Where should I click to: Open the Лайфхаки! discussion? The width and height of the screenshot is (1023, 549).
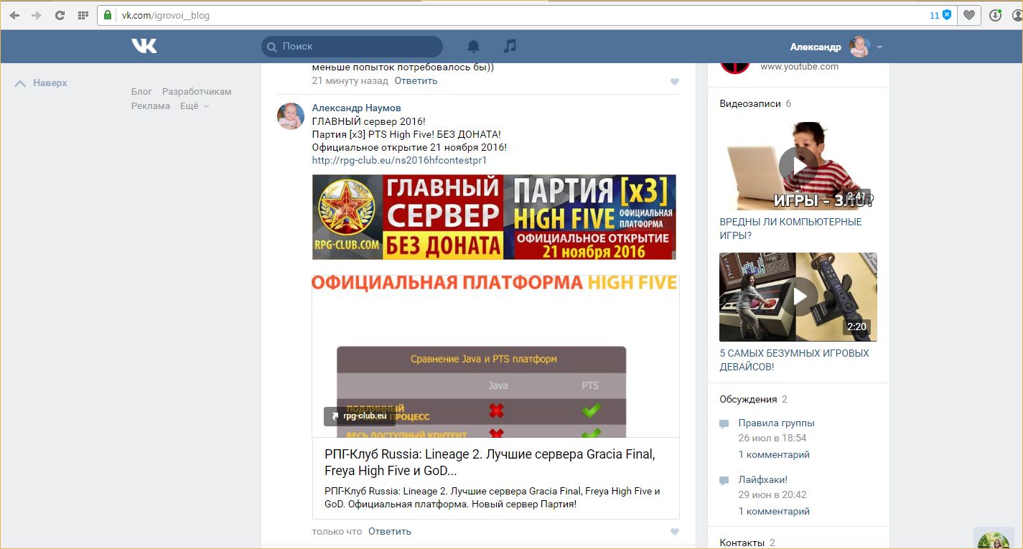click(763, 479)
